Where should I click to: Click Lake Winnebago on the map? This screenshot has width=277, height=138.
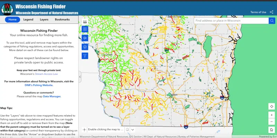pos(208,46)
